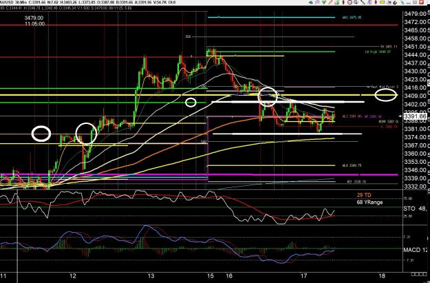The height and width of the screenshot is (283, 430).
Task: Click the 3409.00 price axis label
Action: pos(415,96)
